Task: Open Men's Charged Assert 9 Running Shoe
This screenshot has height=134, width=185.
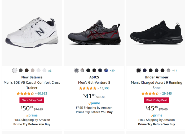Action: (x=156, y=85)
